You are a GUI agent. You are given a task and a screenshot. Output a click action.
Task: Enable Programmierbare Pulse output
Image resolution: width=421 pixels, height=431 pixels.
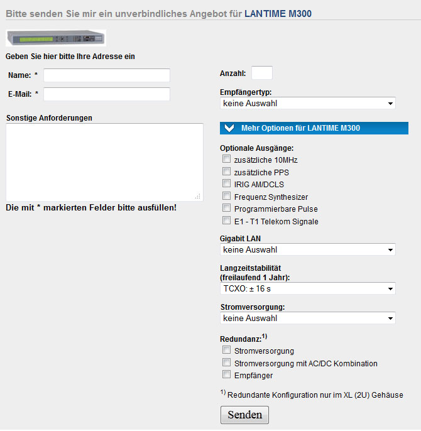pyautogui.click(x=227, y=208)
